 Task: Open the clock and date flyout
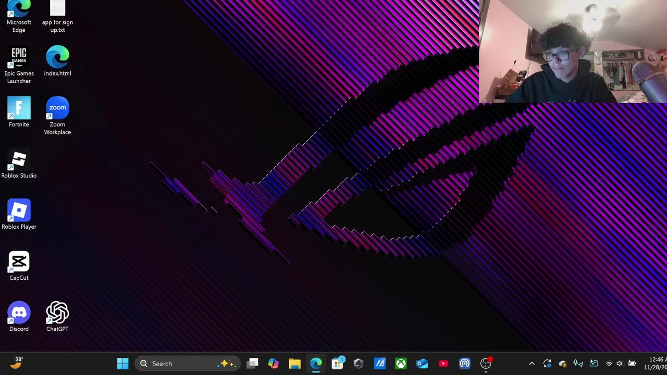pos(655,364)
